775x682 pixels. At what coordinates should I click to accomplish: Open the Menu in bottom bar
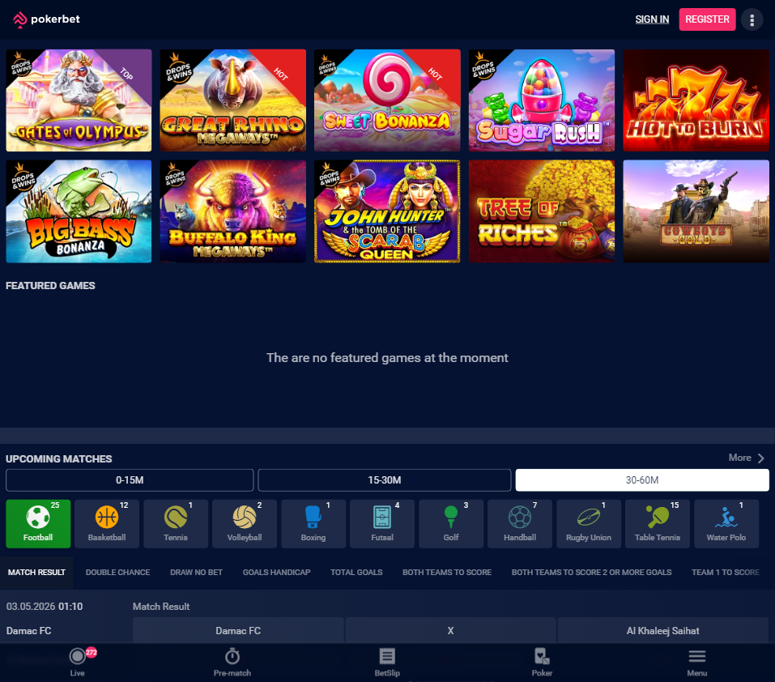pos(697,663)
